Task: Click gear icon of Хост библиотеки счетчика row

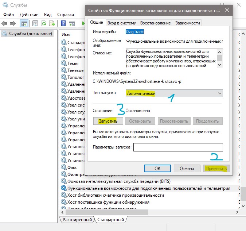Action: (63, 195)
